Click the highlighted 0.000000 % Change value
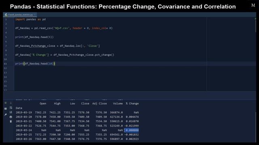 click(x=132, y=130)
